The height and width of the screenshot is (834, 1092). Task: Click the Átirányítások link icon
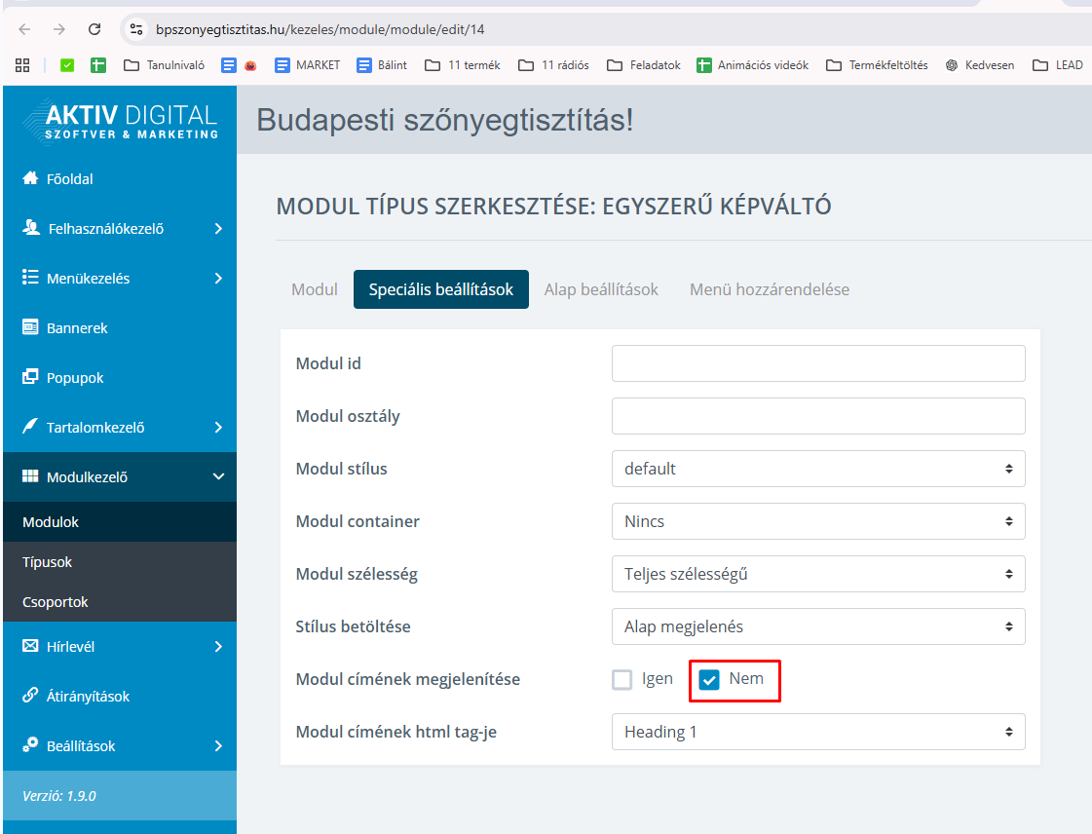point(30,695)
